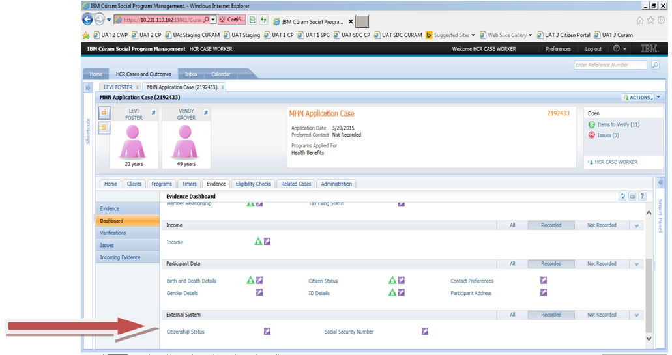Image resolution: width=672 pixels, height=355 pixels.
Task: Click edit icon for Citizen Status
Action: click(x=401, y=281)
